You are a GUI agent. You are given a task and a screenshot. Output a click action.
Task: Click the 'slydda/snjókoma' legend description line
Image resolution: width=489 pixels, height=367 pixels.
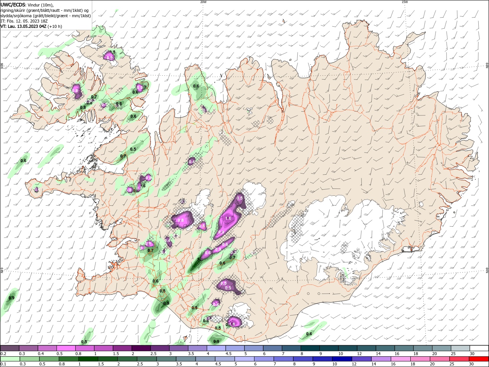pyautogui.click(x=45, y=16)
